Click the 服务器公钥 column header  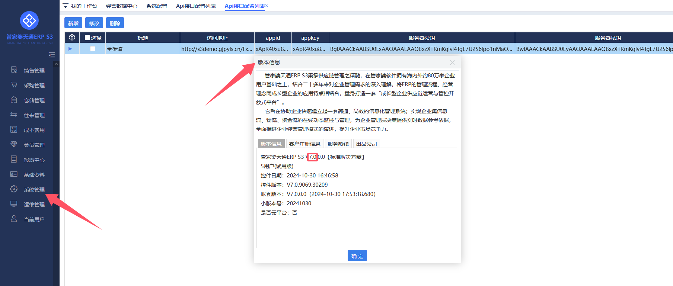422,38
